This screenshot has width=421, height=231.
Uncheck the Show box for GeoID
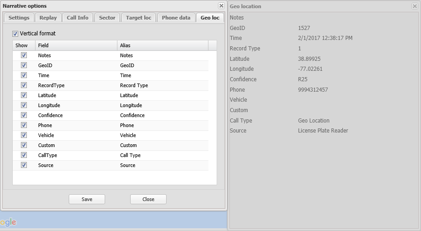(24, 65)
